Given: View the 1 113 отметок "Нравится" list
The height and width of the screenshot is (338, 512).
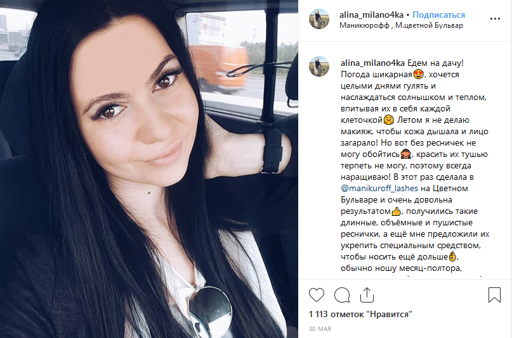Looking at the screenshot, I should point(360,314).
